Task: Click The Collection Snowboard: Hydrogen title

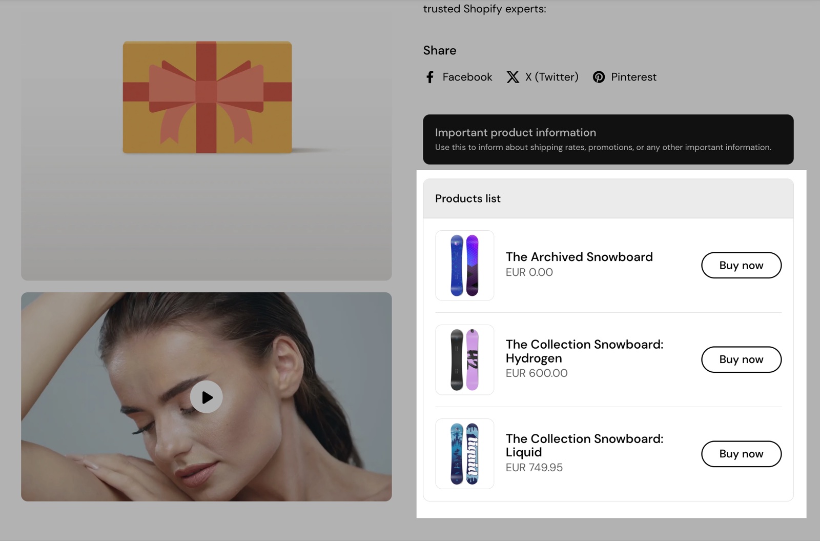Action: pyautogui.click(x=584, y=351)
